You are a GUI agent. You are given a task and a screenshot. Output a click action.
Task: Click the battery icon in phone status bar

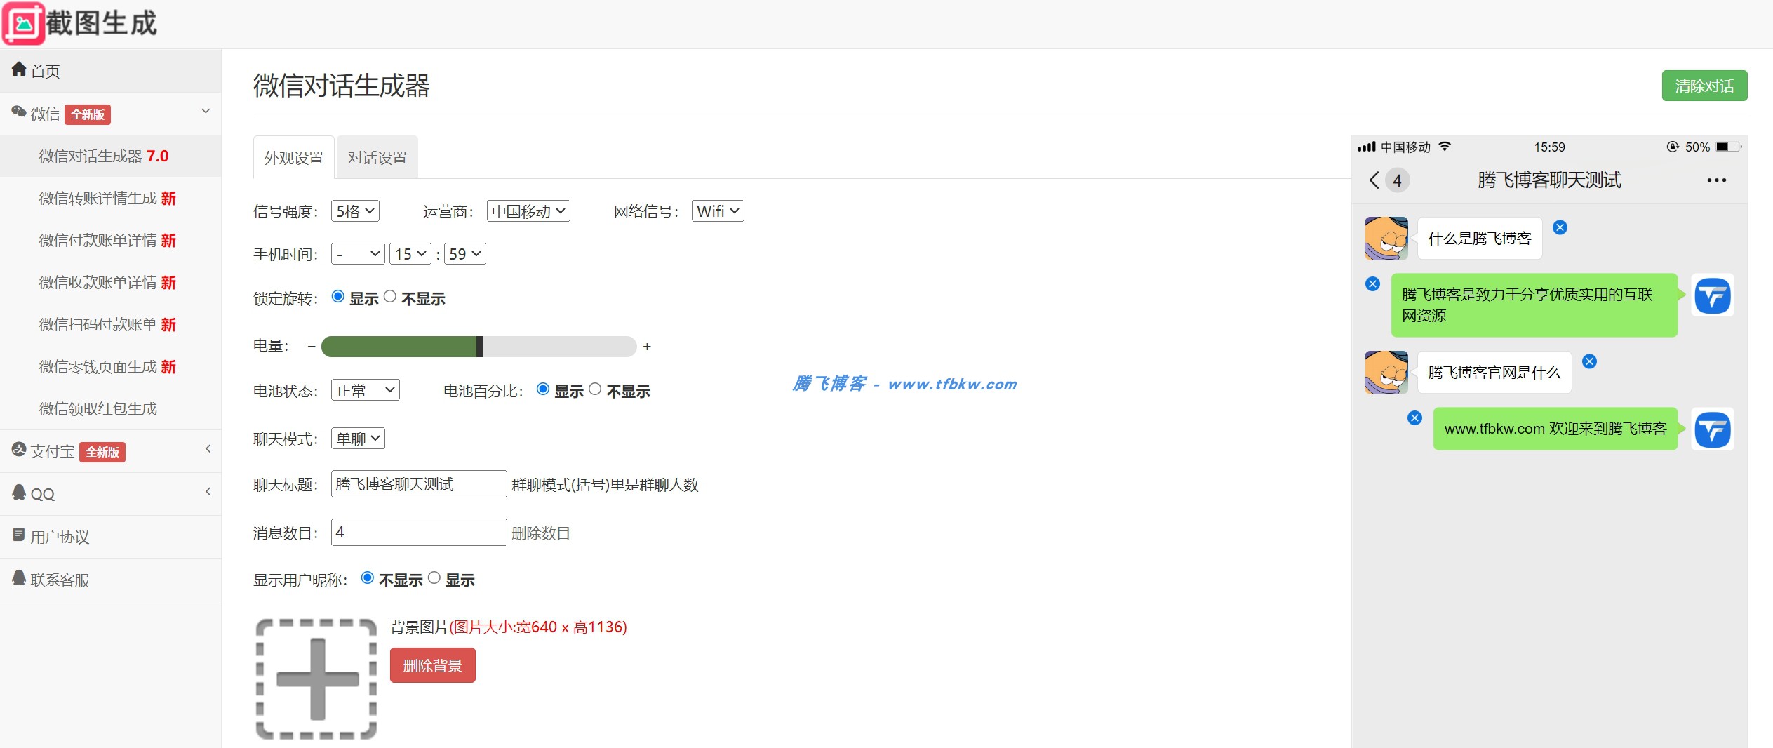coord(1728,147)
